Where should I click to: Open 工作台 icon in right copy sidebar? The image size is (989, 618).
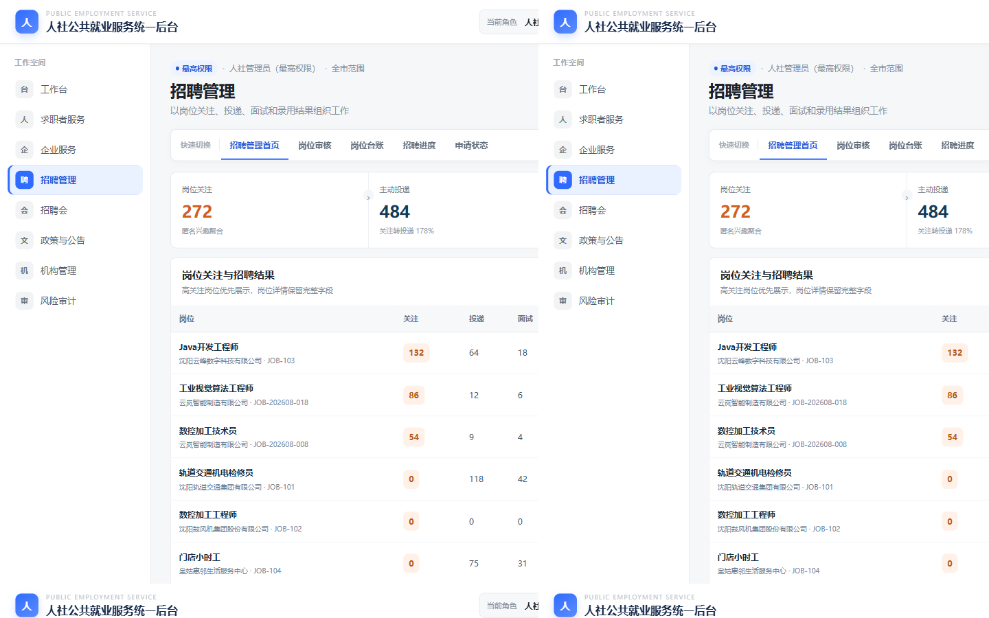pos(563,89)
